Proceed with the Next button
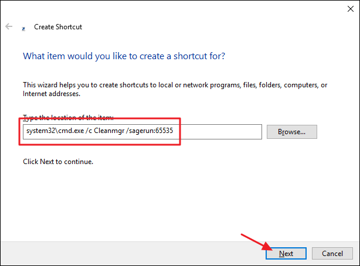Image resolution: width=360 pixels, height=266 pixels. (x=286, y=253)
